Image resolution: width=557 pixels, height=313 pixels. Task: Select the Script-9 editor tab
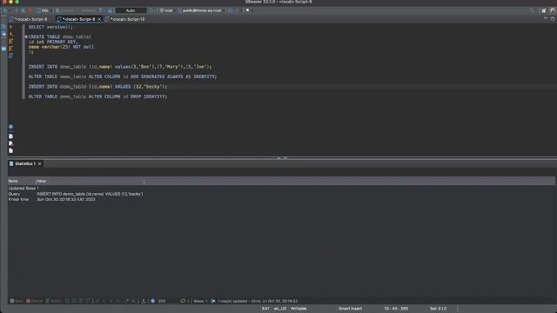click(78, 19)
